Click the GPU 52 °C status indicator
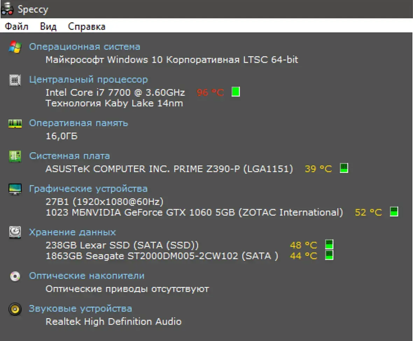 (x=394, y=212)
